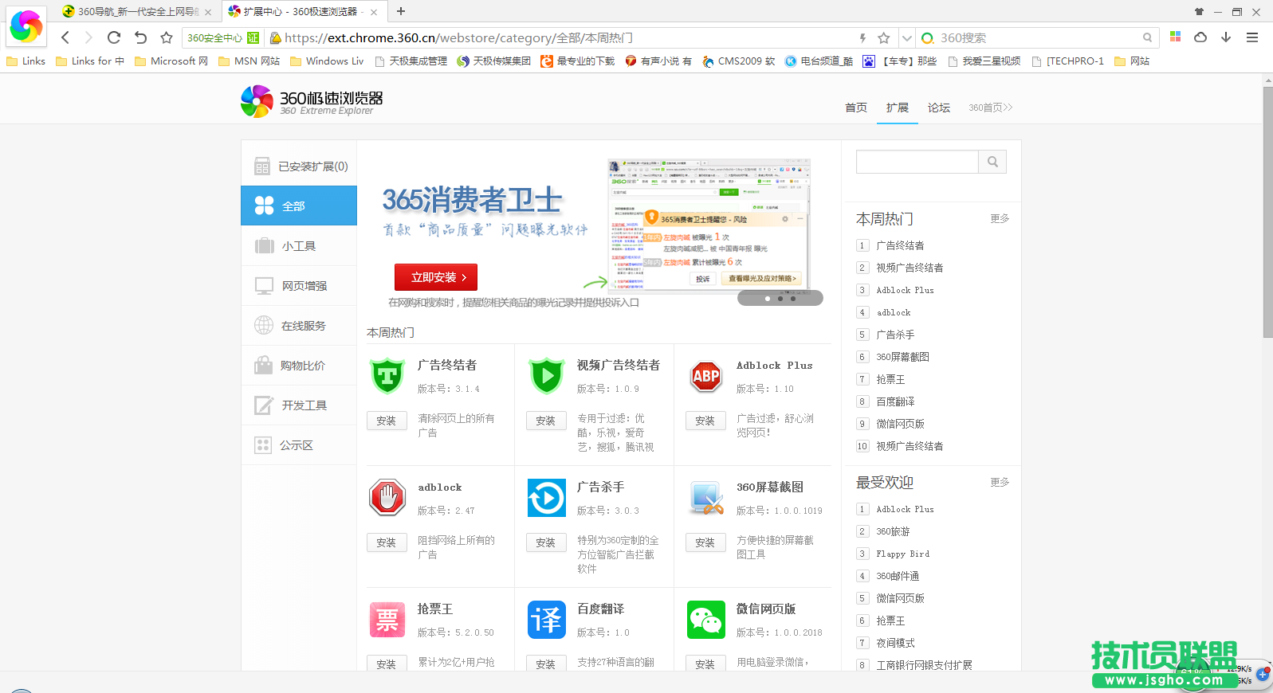This screenshot has width=1273, height=693.
Task: Click the 360安全中心 certificate badge
Action: (223, 37)
